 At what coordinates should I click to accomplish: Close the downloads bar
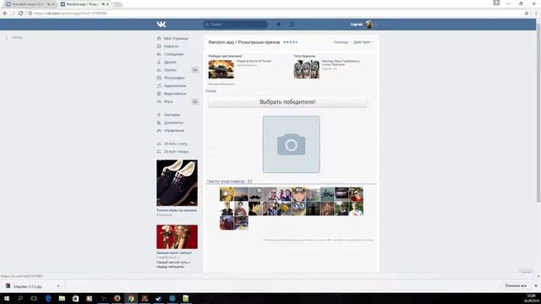pyautogui.click(x=536, y=286)
